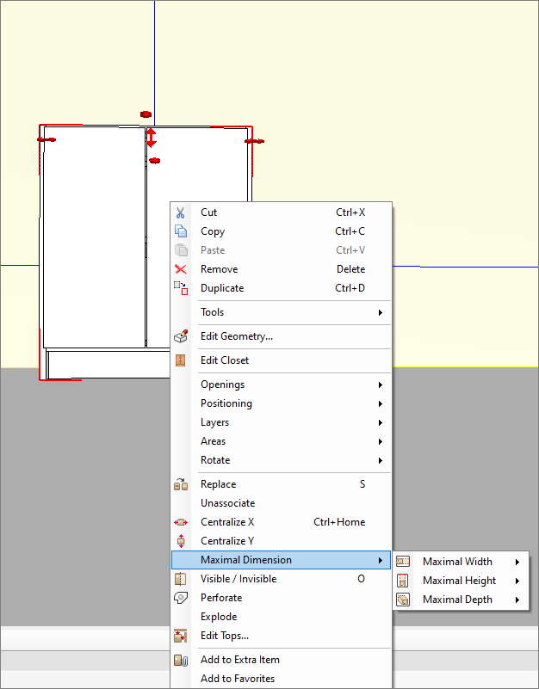Image resolution: width=539 pixels, height=689 pixels.
Task: Expand the Openings submenu arrow
Action: [x=381, y=384]
